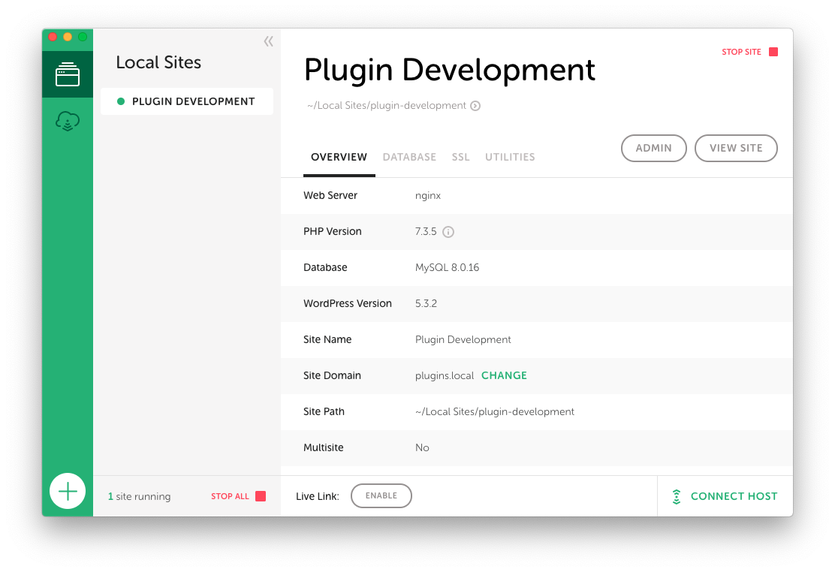Click the View Site button
This screenshot has width=835, height=572.
pos(736,148)
